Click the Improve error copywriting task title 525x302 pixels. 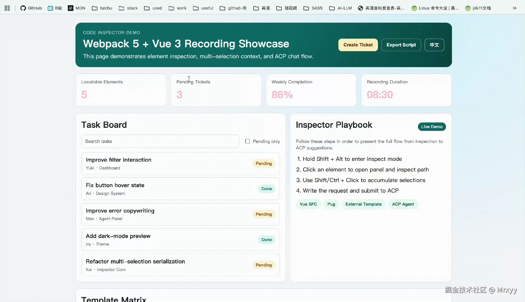[120, 211]
